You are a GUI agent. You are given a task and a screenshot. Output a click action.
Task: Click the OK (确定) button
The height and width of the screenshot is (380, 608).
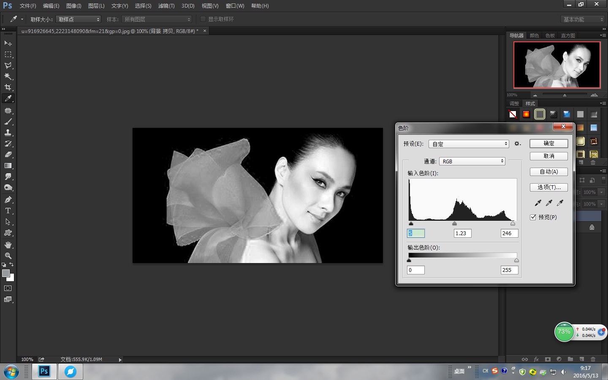548,144
